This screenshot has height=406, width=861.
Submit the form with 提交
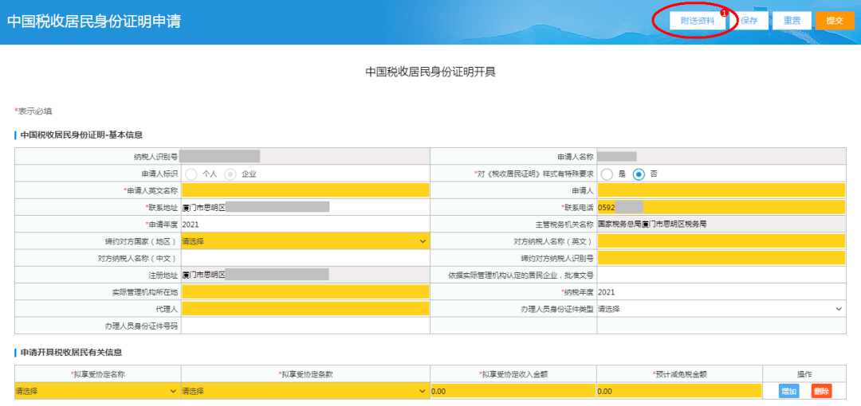[x=835, y=21]
